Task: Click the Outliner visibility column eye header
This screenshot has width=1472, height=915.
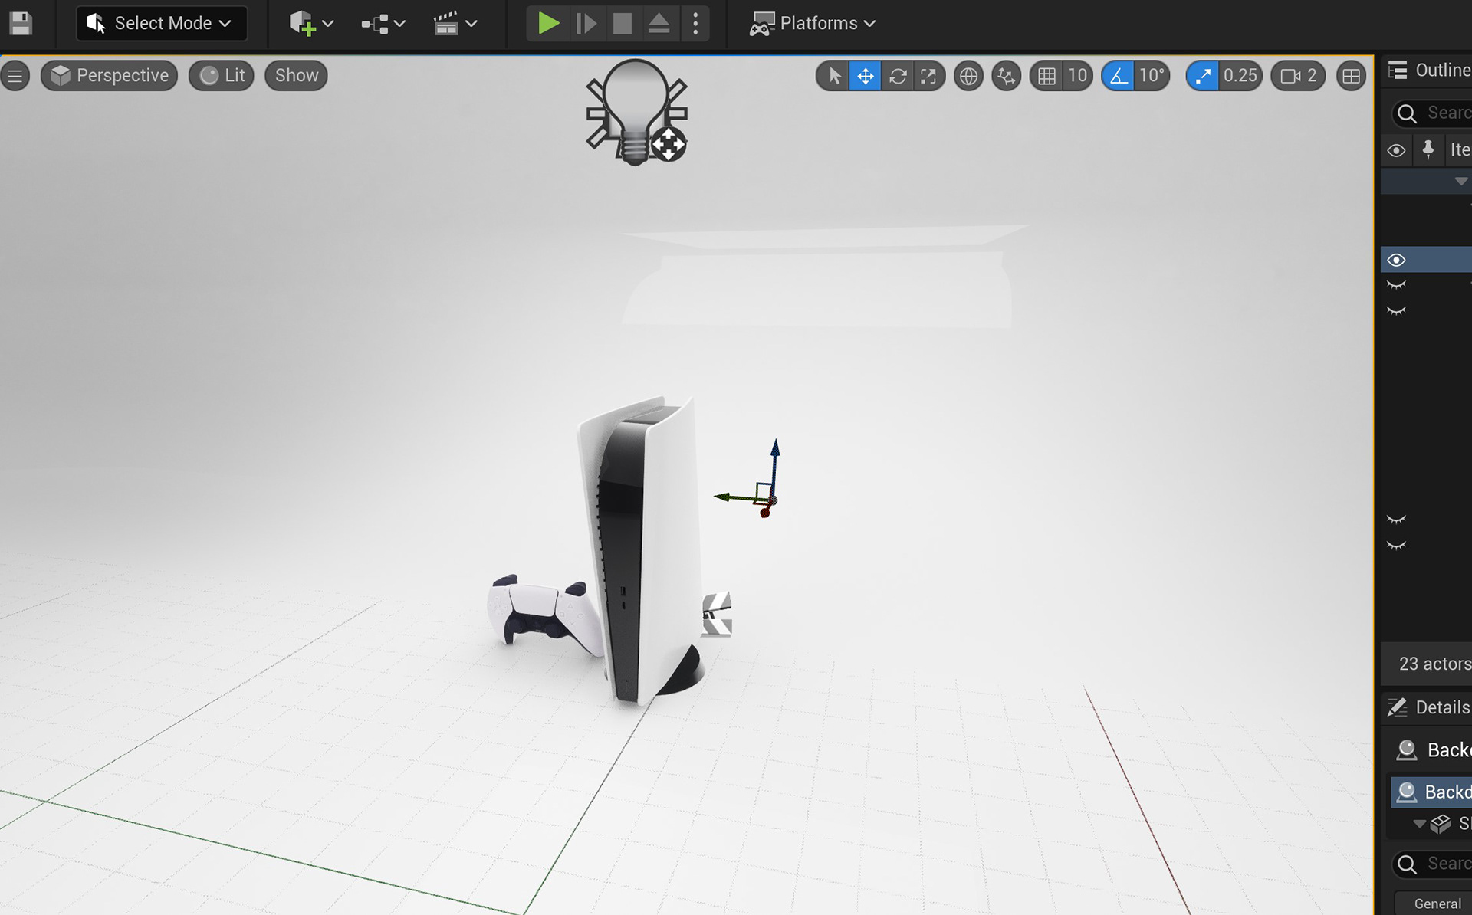Action: (1396, 150)
